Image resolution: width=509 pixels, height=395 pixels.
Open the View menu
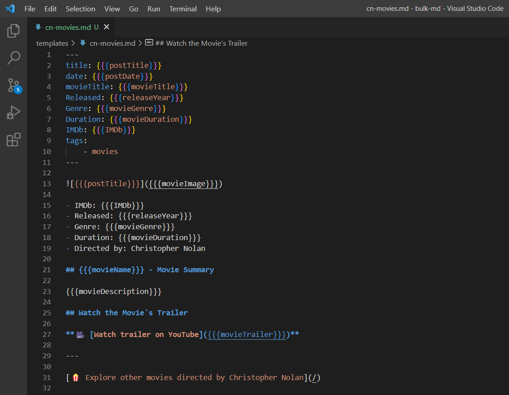(x=112, y=9)
